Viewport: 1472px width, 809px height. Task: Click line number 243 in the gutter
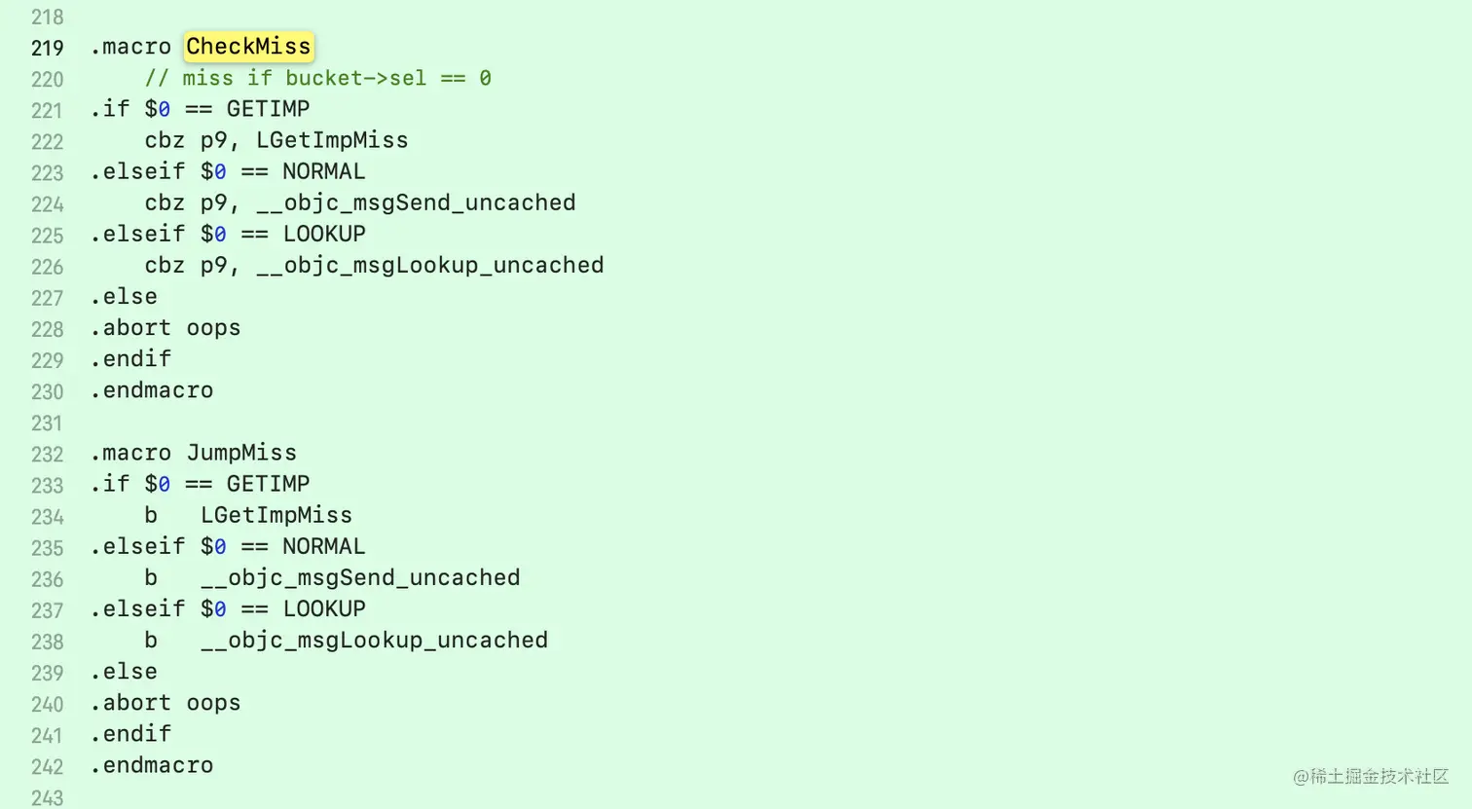[x=47, y=798]
